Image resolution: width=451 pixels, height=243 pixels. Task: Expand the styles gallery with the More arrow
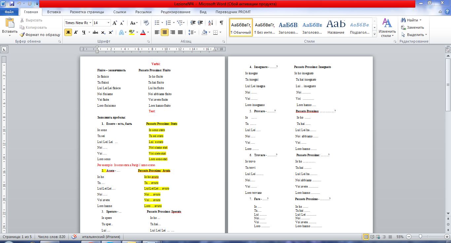374,34
